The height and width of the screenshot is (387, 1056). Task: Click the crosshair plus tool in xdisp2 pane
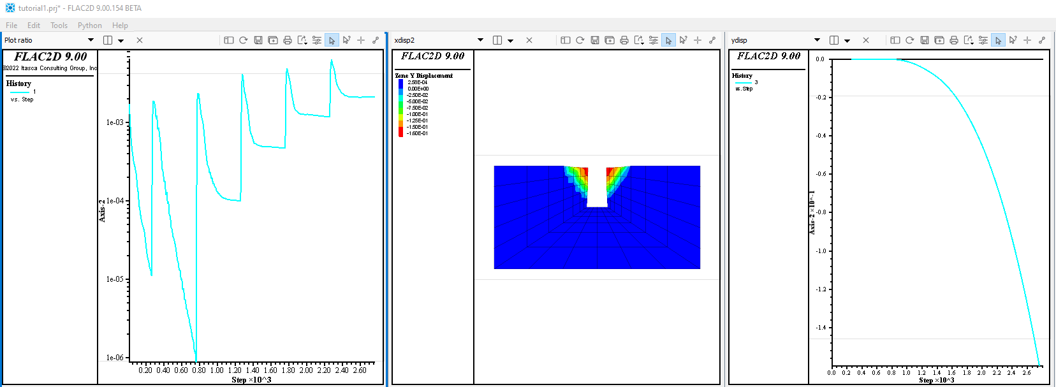click(x=698, y=40)
